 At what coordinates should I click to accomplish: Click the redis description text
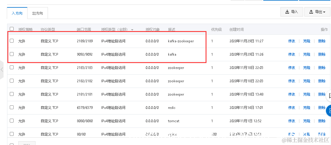[172, 108]
